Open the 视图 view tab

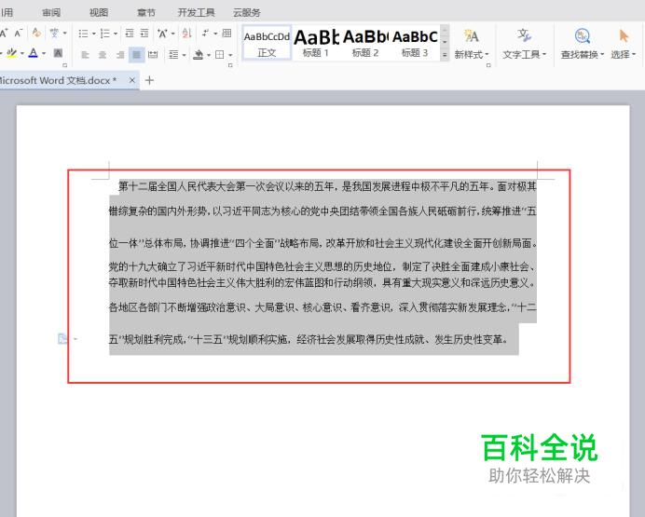99,12
